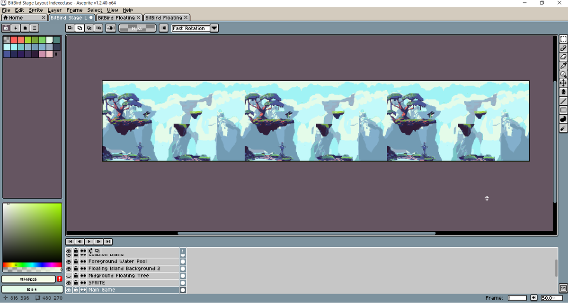
Task: Click the Idx-6 background color button
Action: pos(32,289)
